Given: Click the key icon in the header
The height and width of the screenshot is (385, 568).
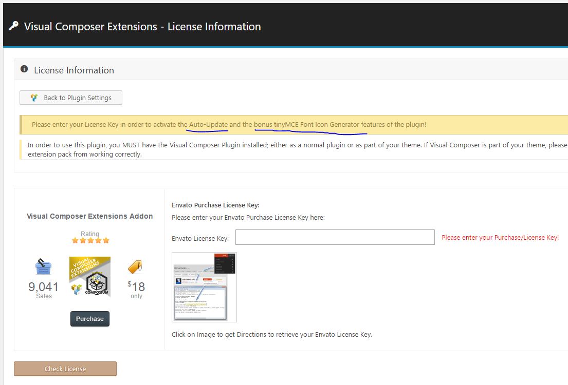Looking at the screenshot, I should (13, 26).
